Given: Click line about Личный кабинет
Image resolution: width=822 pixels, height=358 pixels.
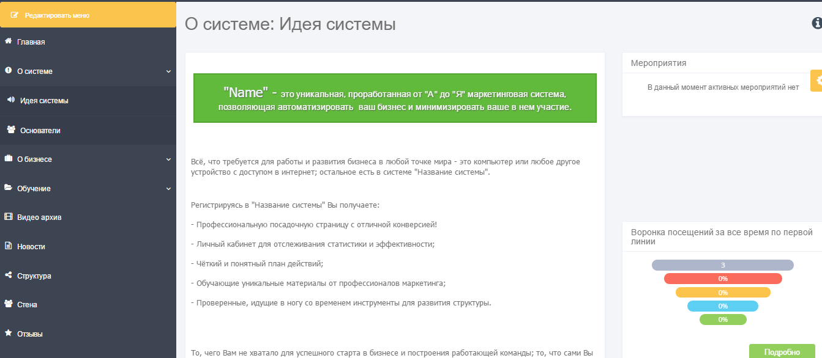Looking at the screenshot, I should pyautogui.click(x=313, y=244).
